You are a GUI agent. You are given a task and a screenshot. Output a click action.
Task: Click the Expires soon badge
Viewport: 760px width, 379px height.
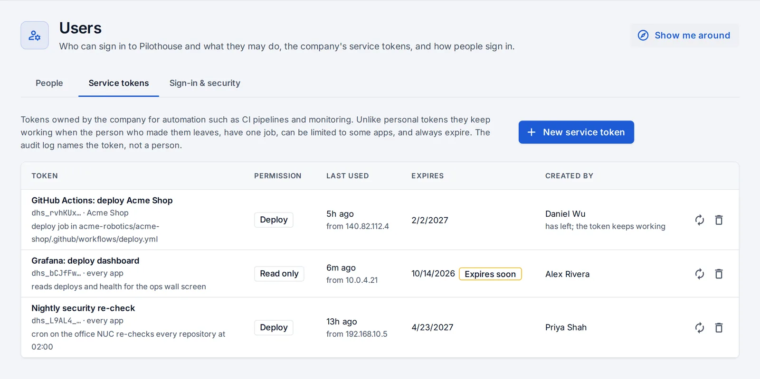pyautogui.click(x=490, y=274)
